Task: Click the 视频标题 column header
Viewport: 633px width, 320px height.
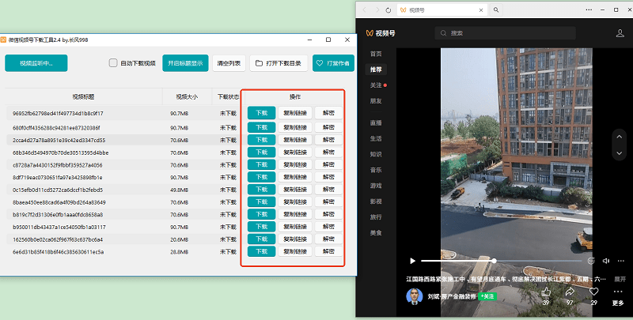Action: tap(83, 96)
